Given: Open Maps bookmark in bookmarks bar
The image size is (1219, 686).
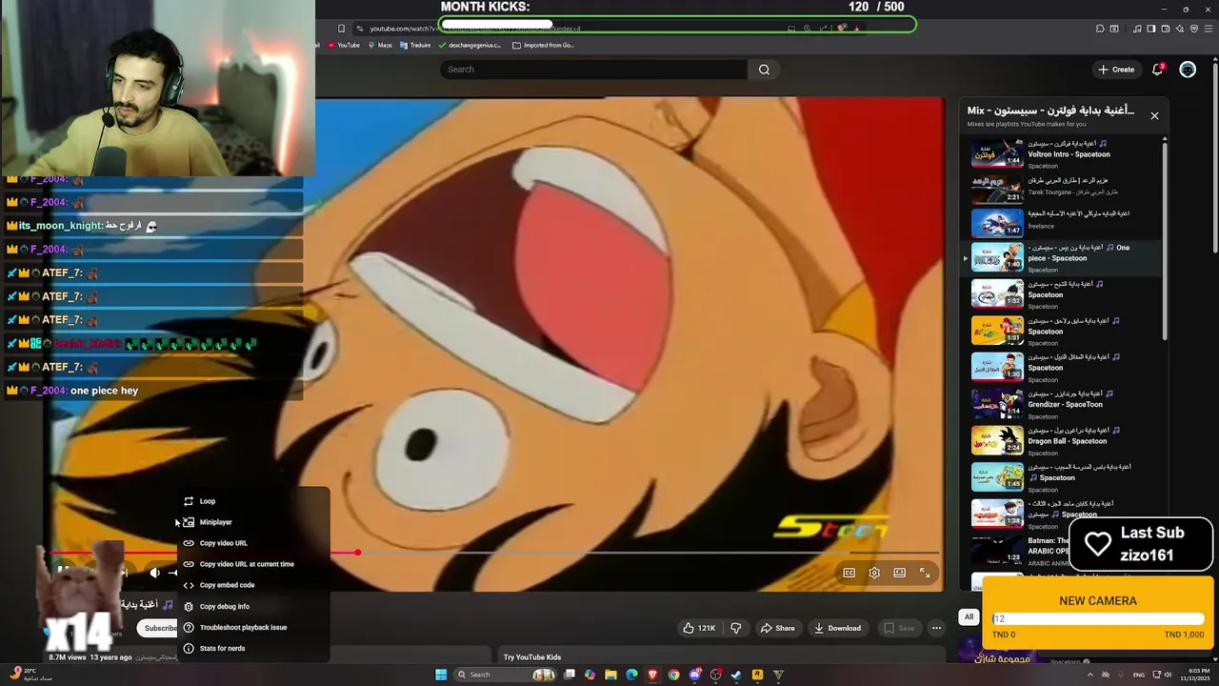Looking at the screenshot, I should (x=379, y=45).
